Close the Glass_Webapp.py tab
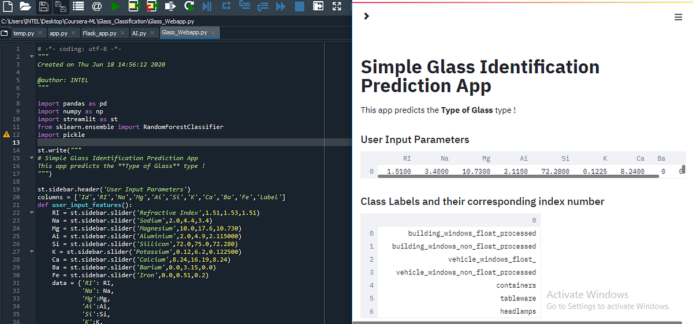693x324 pixels. pos(212,33)
